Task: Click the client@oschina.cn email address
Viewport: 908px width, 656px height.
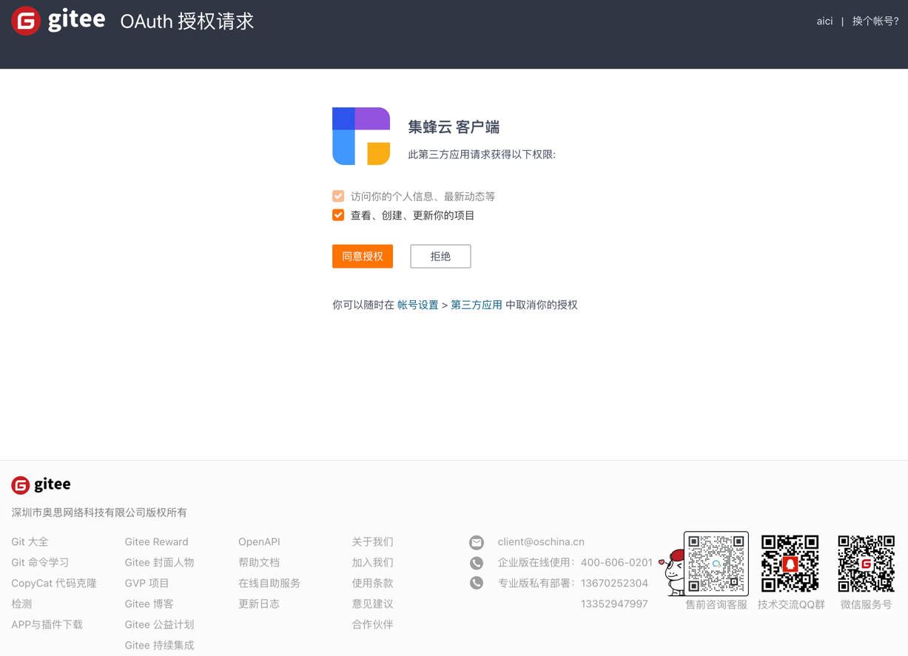Action: (541, 542)
